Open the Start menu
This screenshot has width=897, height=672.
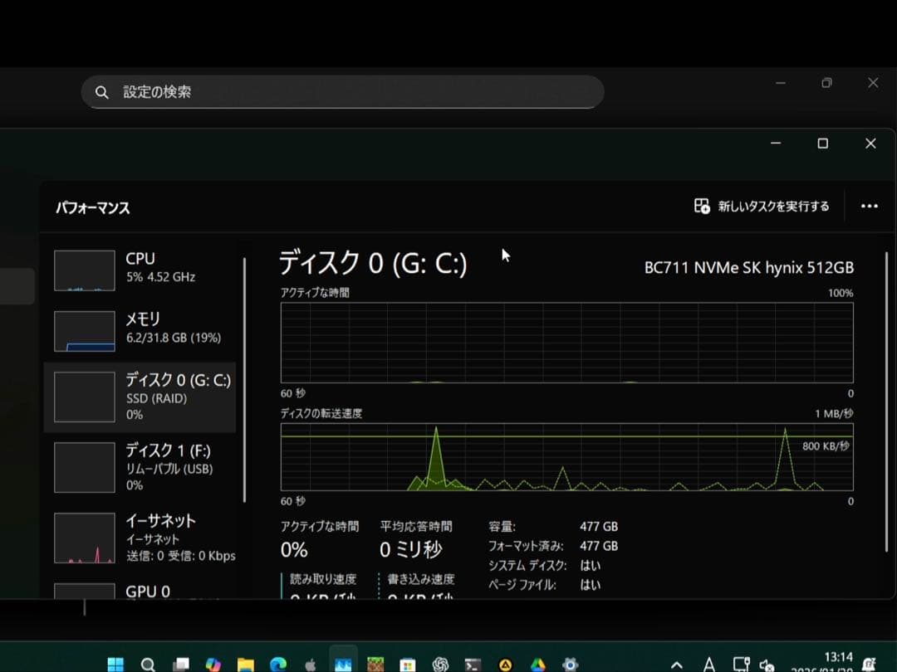(x=115, y=664)
